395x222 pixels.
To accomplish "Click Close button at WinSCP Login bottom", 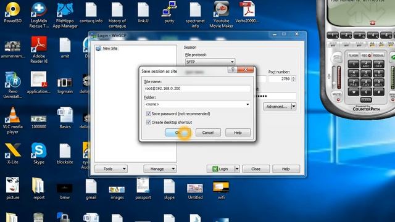I will [256, 169].
